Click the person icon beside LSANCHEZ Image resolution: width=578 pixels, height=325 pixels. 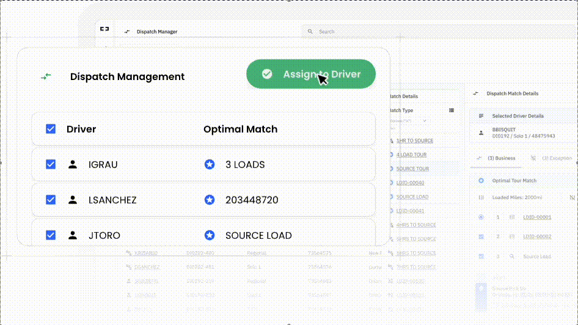[x=73, y=200]
